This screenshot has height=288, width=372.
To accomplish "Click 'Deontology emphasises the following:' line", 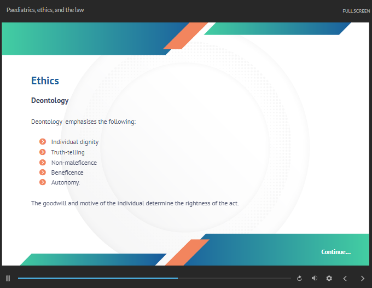I will pyautogui.click(x=84, y=122).
